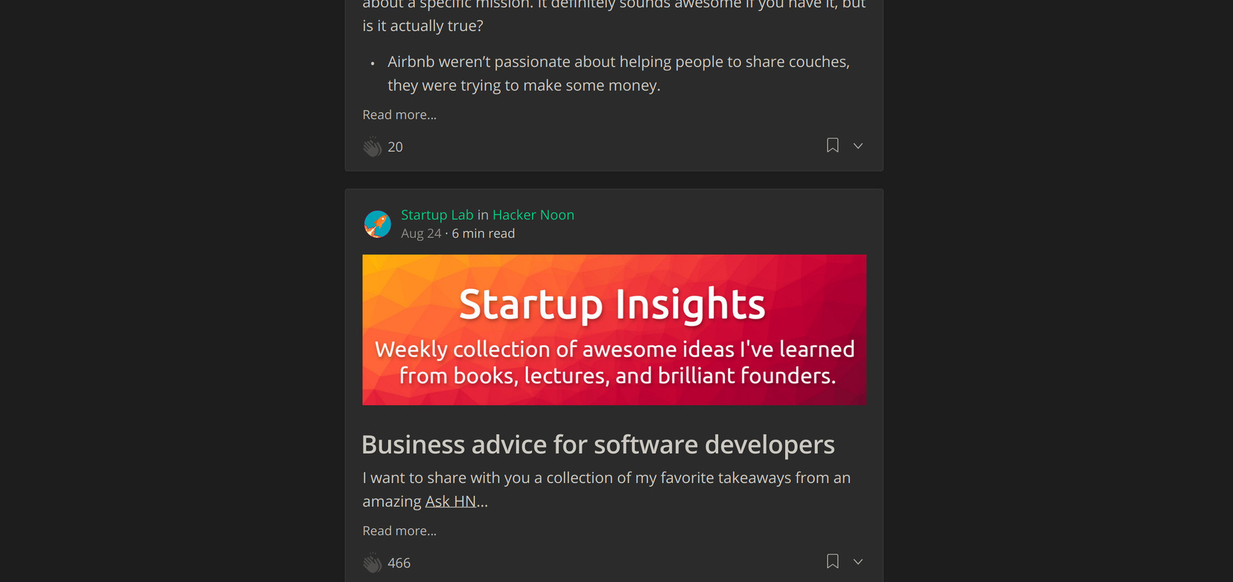Expand more options chevron on the Airbnb post
Image resolution: width=1233 pixels, height=582 pixels.
tap(858, 146)
